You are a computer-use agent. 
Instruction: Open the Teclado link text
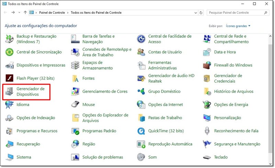pos(221,157)
